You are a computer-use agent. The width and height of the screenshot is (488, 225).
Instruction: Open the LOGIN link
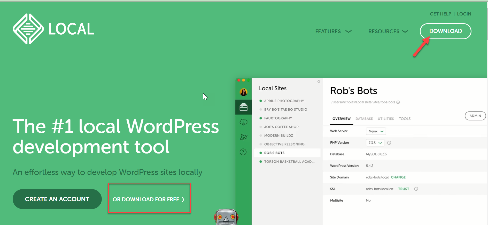[464, 14]
